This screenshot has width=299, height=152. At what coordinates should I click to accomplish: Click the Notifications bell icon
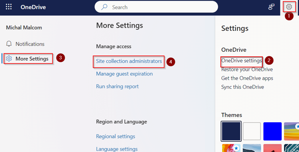(9, 44)
